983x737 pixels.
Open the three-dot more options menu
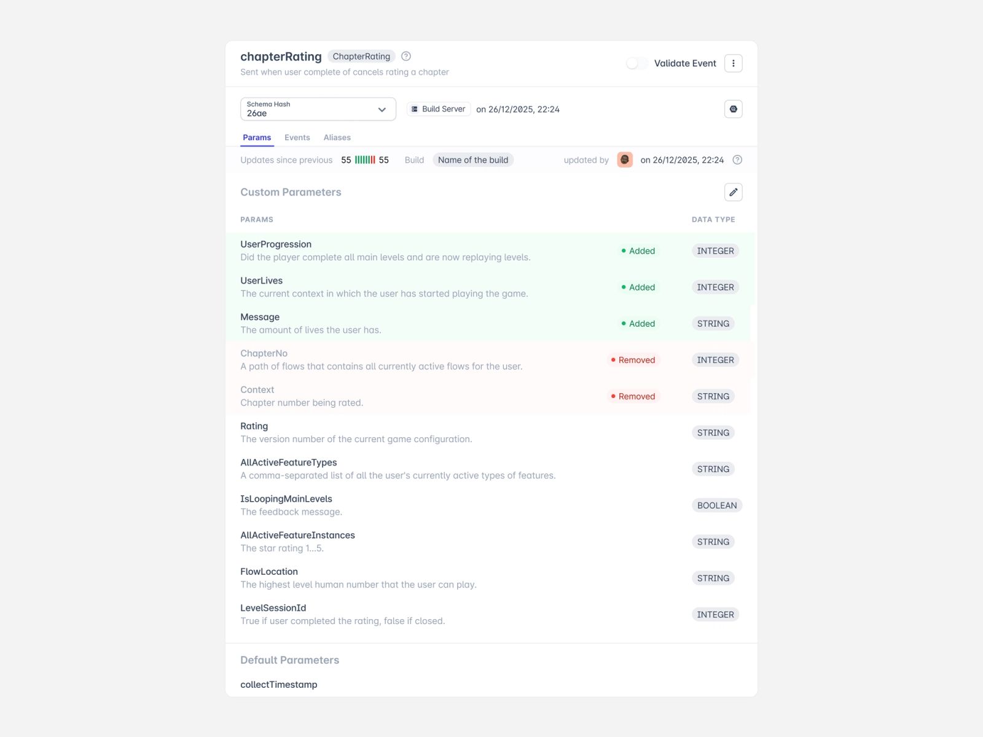click(x=733, y=63)
